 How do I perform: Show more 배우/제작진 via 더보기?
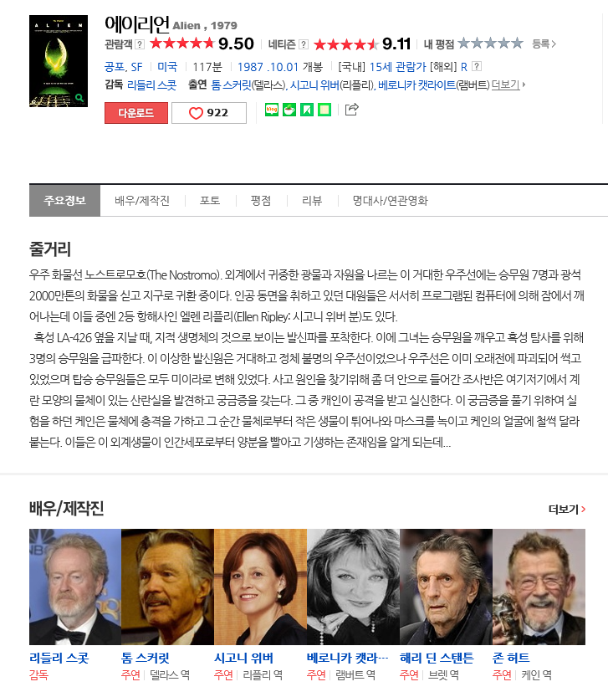click(567, 510)
